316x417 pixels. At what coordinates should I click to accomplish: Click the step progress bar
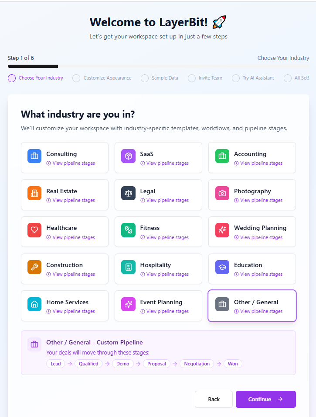[x=158, y=66]
